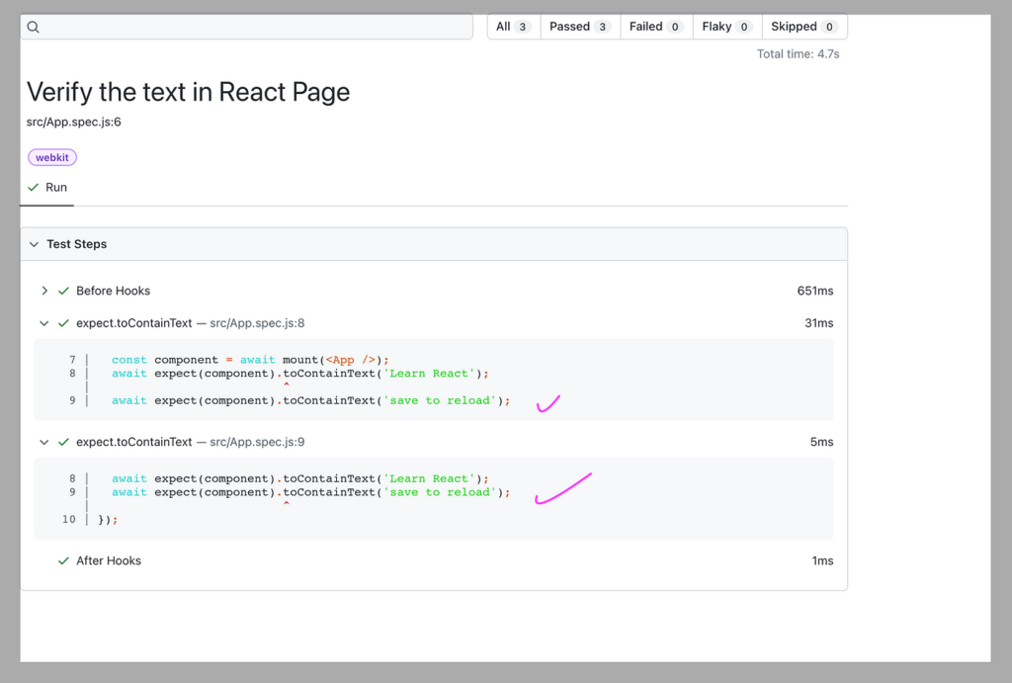Click expect.toContainText src/App.spec.js:8 label
Viewport: 1012px width, 683px height.
click(191, 323)
